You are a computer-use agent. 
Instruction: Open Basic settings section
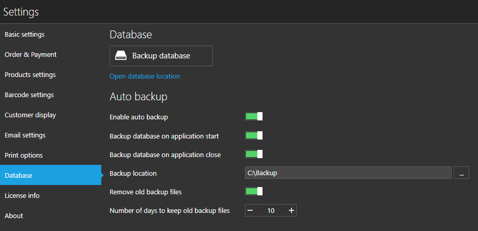pos(25,35)
